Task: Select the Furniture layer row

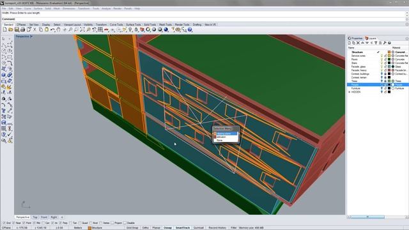Action: [x=378, y=88]
